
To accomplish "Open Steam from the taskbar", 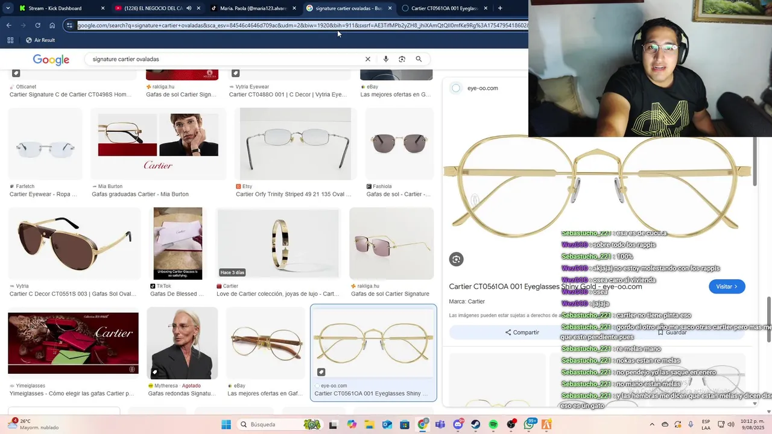I will tap(475, 424).
